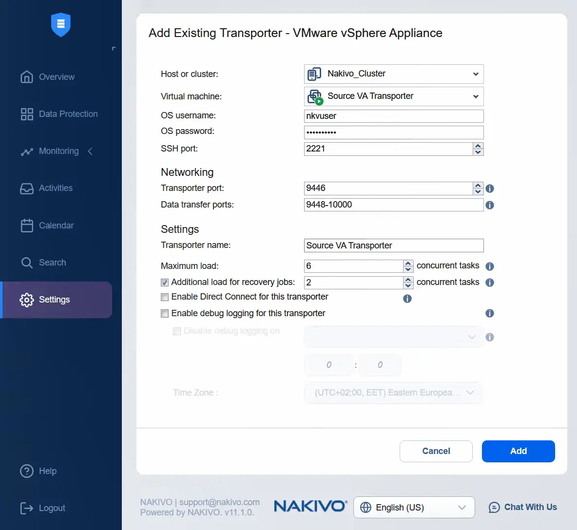Image resolution: width=577 pixels, height=530 pixels.
Task: Click the Calendar icon in the sidebar
Action: [27, 225]
